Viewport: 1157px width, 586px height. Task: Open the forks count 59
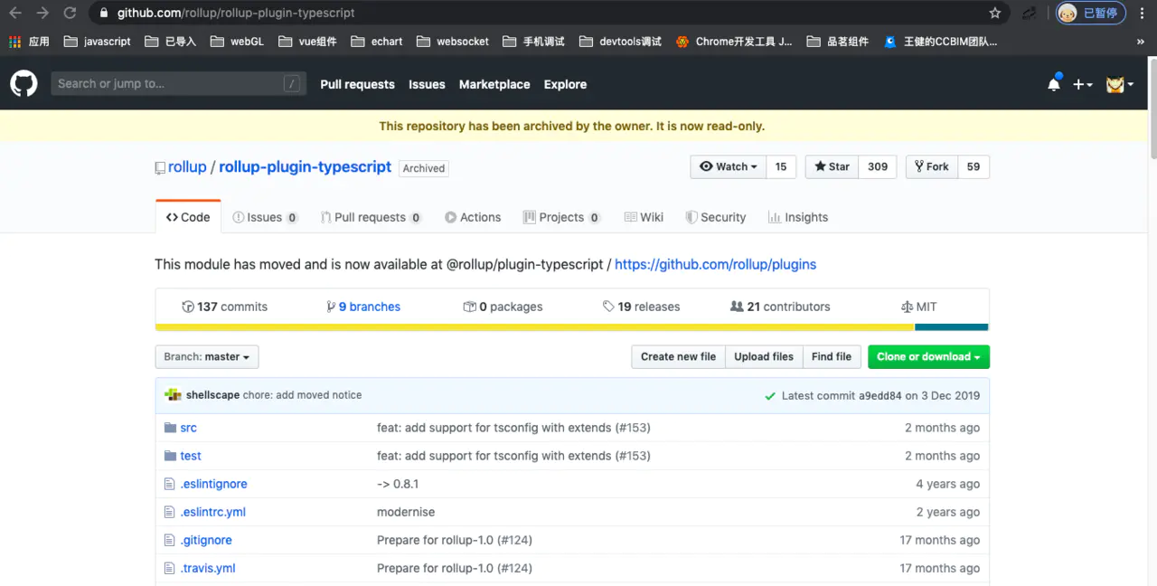coord(974,166)
